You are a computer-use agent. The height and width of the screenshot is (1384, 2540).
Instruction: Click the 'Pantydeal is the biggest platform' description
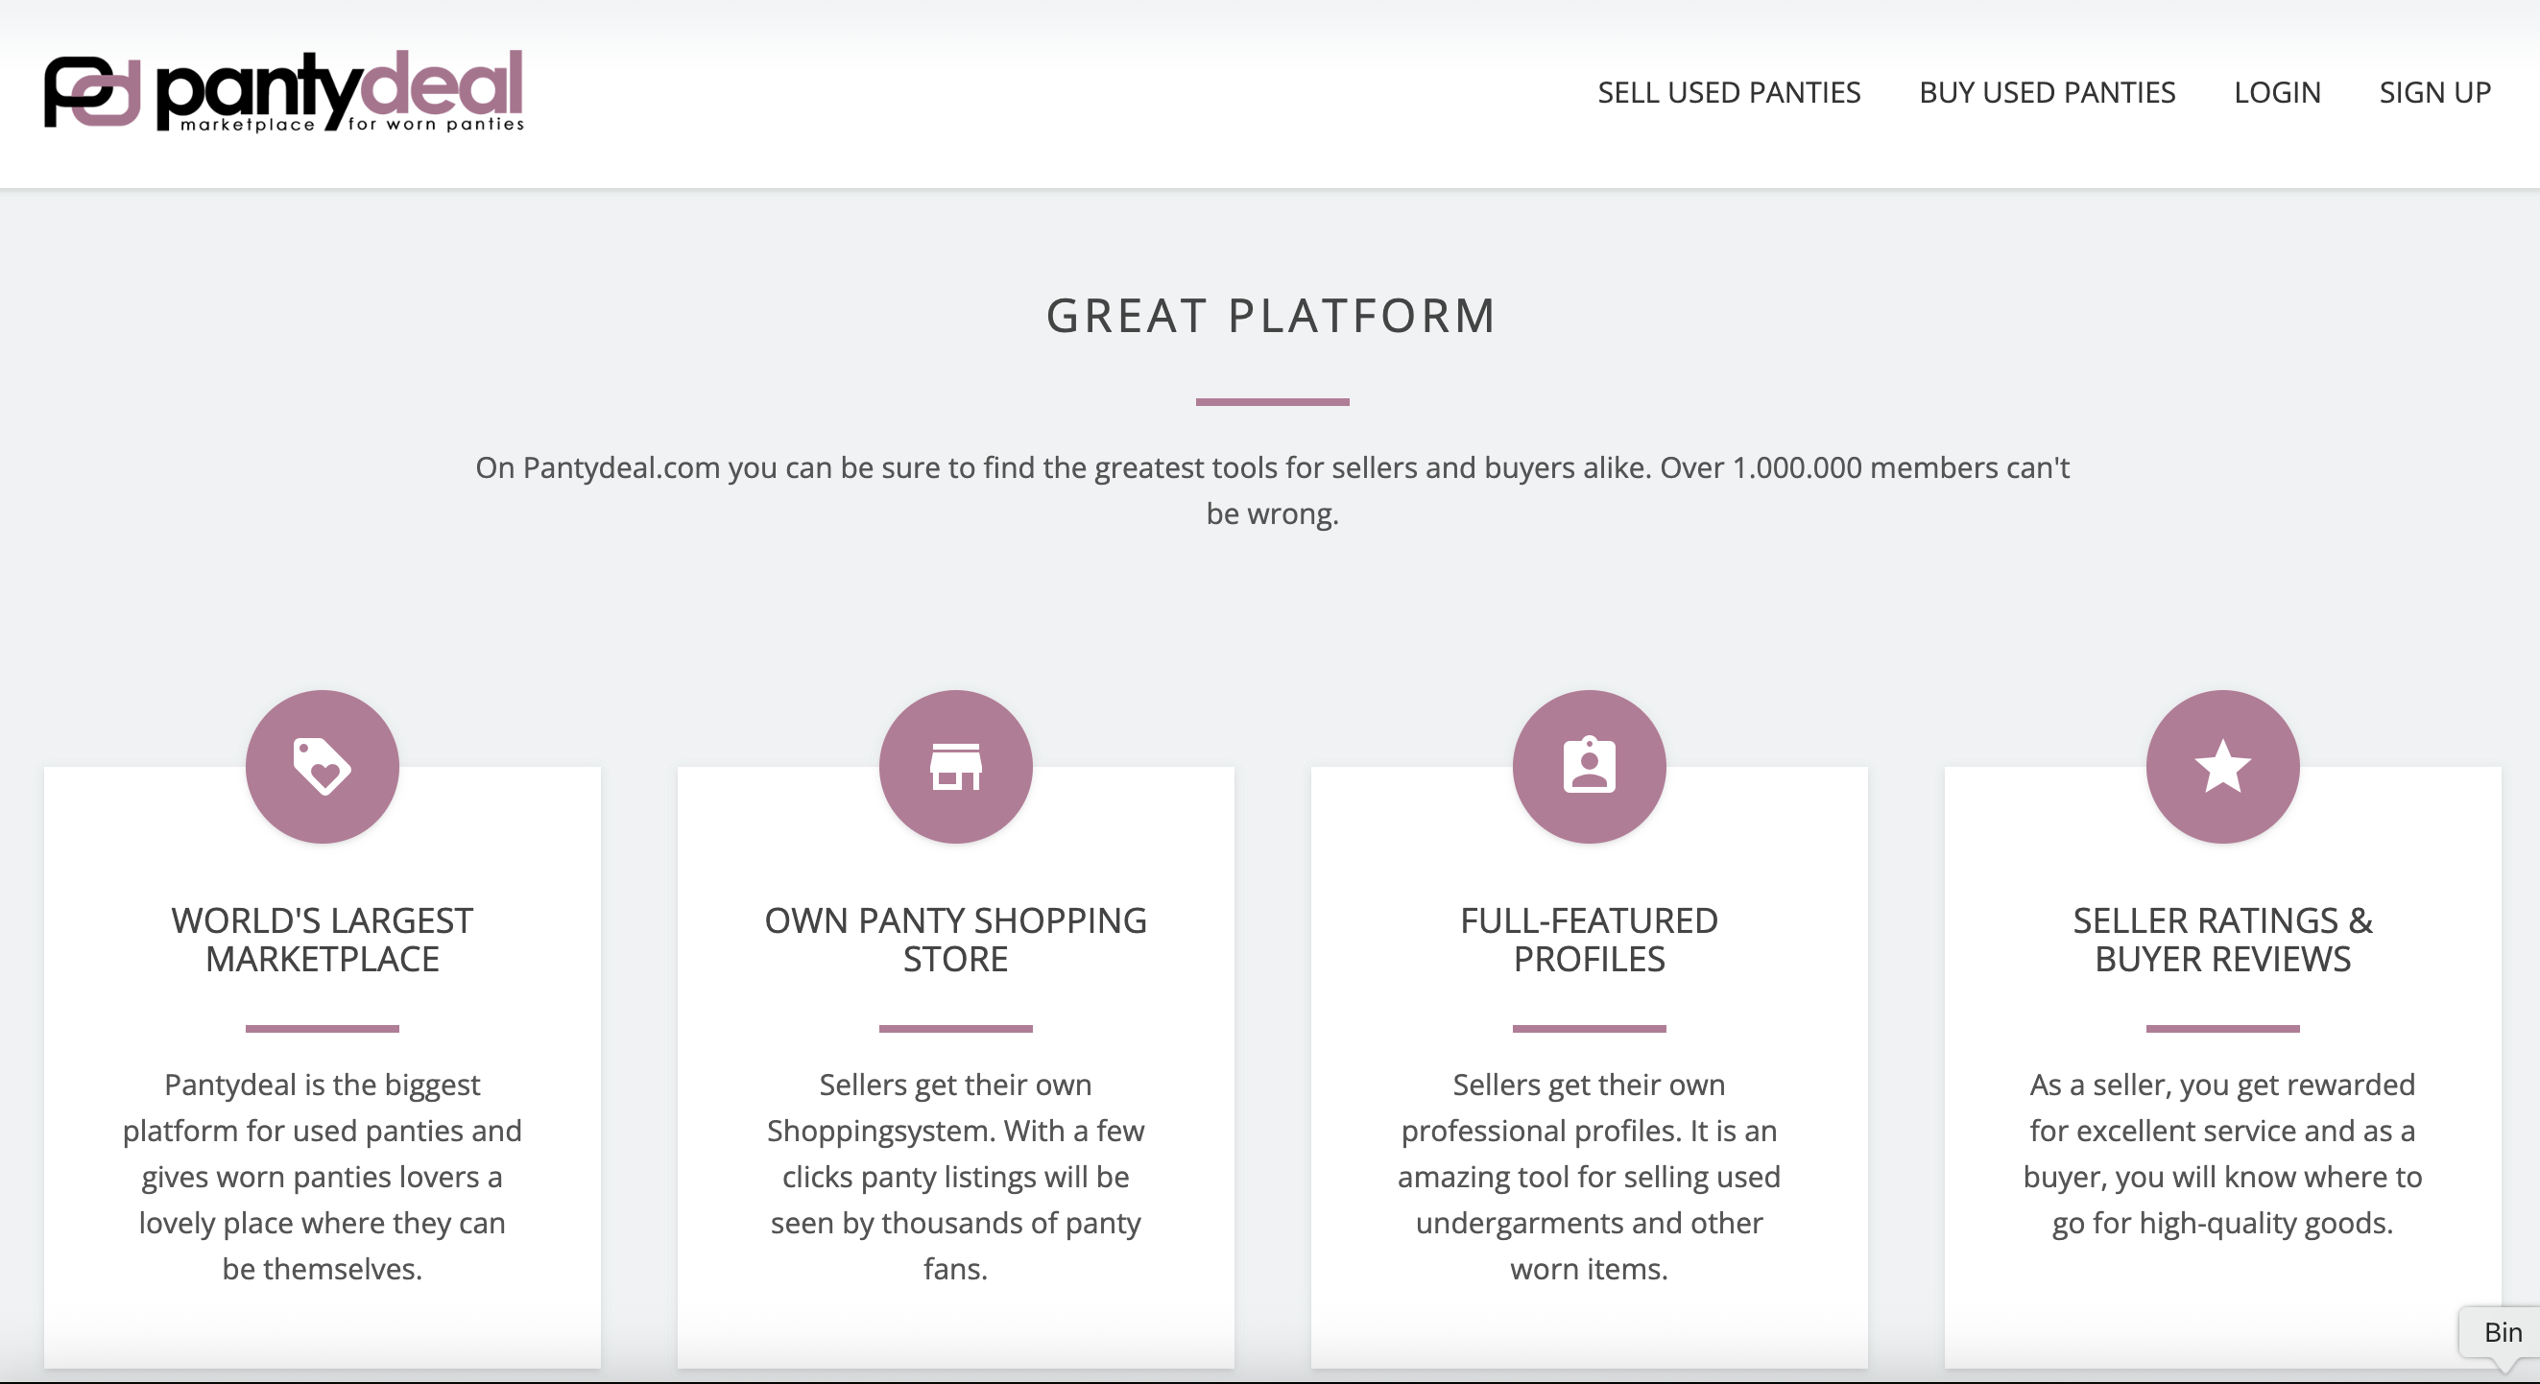(323, 1176)
